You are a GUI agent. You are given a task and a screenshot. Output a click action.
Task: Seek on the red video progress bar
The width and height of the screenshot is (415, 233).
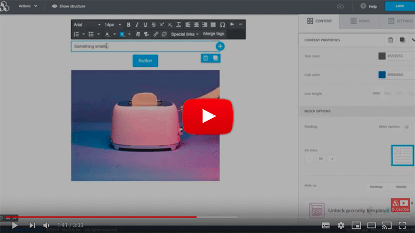101,217
